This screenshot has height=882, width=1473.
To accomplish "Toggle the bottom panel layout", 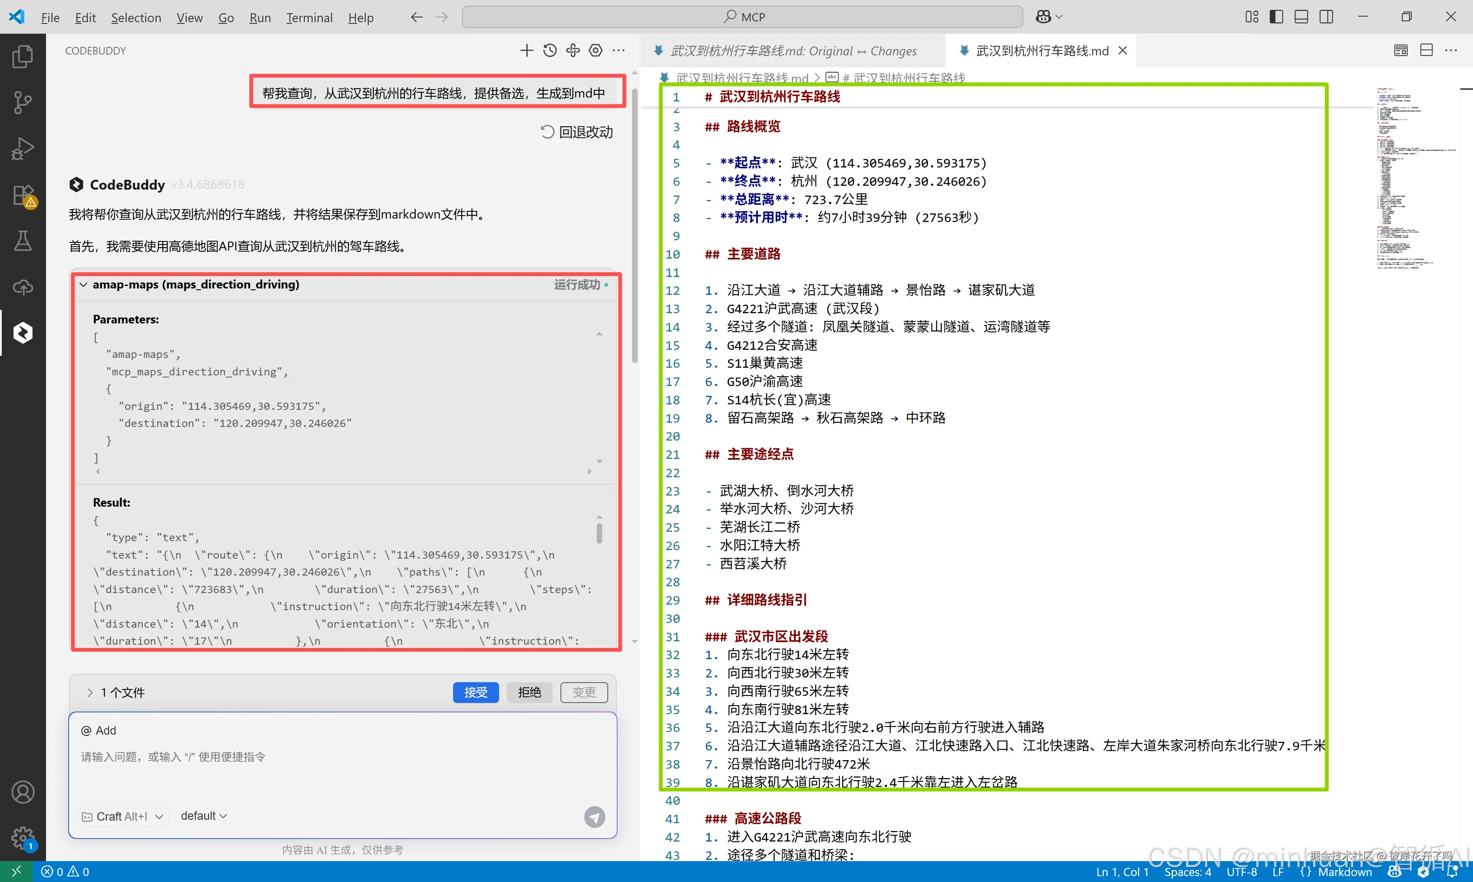I will point(1301,17).
